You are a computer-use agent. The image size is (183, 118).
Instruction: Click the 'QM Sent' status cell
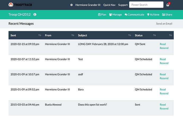[140, 44]
